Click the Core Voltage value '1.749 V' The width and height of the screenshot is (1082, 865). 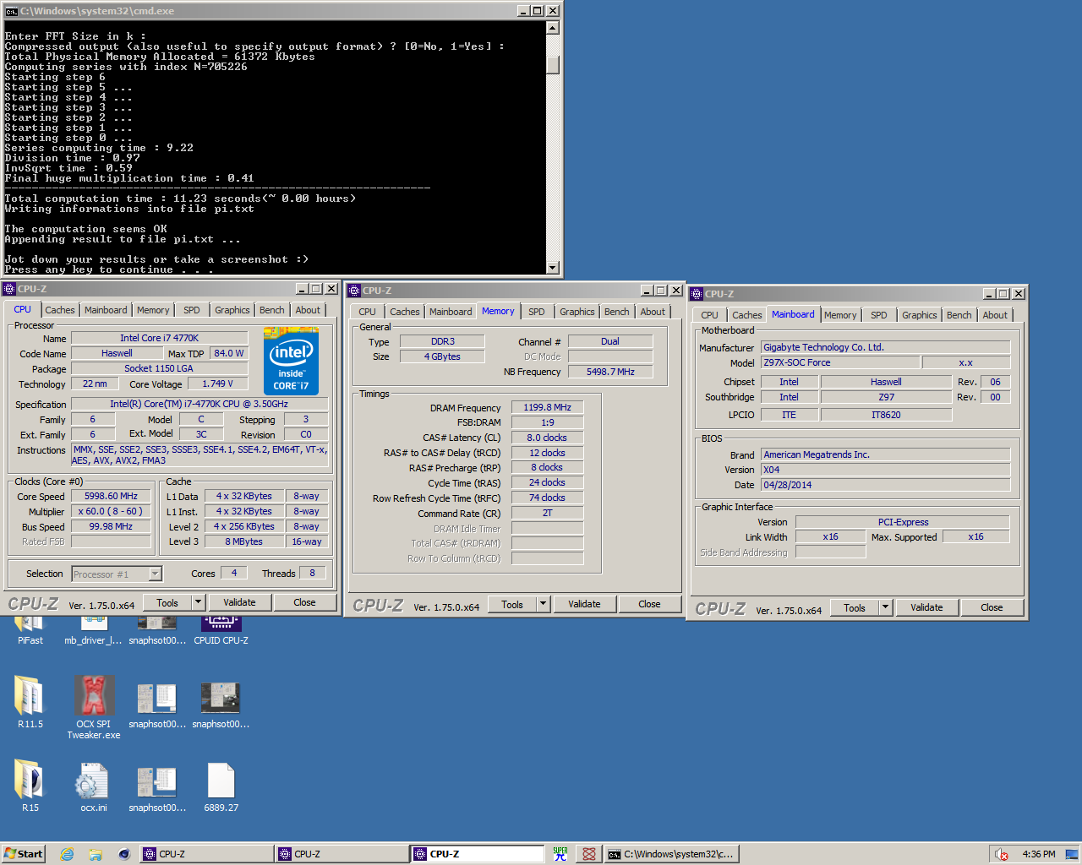tap(217, 384)
